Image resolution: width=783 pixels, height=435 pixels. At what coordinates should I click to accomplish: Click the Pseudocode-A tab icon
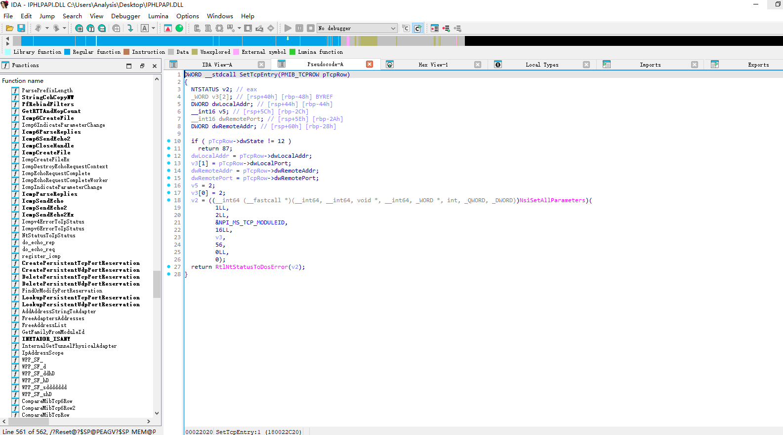(282, 64)
